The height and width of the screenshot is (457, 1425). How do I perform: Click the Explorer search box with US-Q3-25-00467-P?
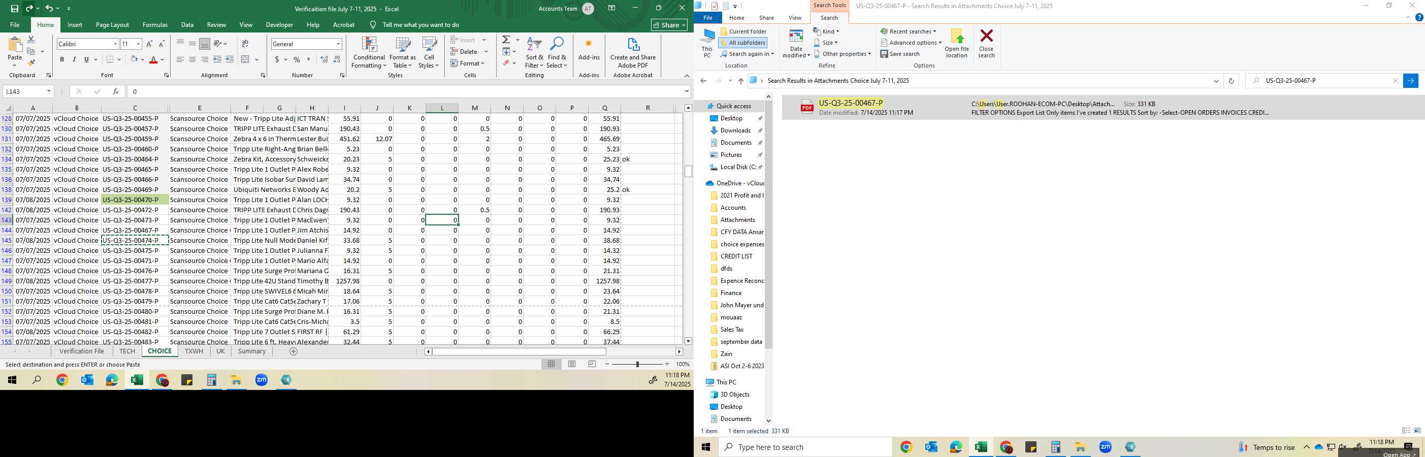[x=1324, y=81]
